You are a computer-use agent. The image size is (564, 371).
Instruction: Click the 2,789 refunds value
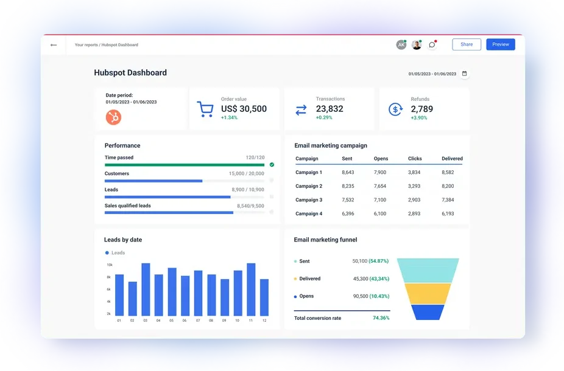[x=422, y=109]
